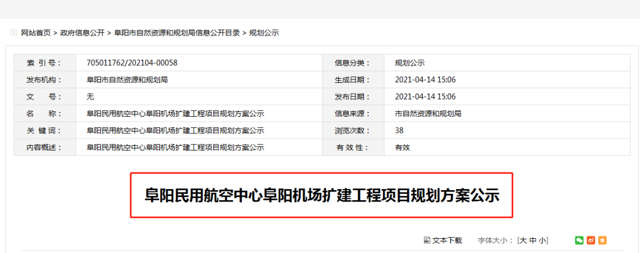Viewport: 640px width, 253px height.
Task: Select the 关键词 row value
Action: point(175,130)
